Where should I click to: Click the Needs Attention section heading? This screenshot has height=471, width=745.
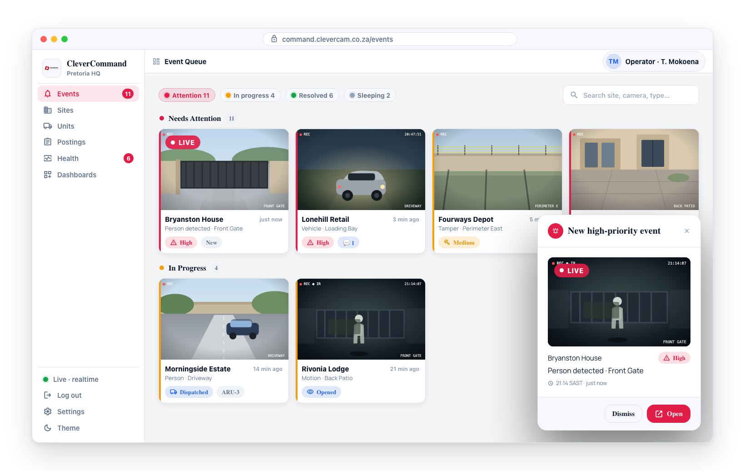(x=194, y=118)
